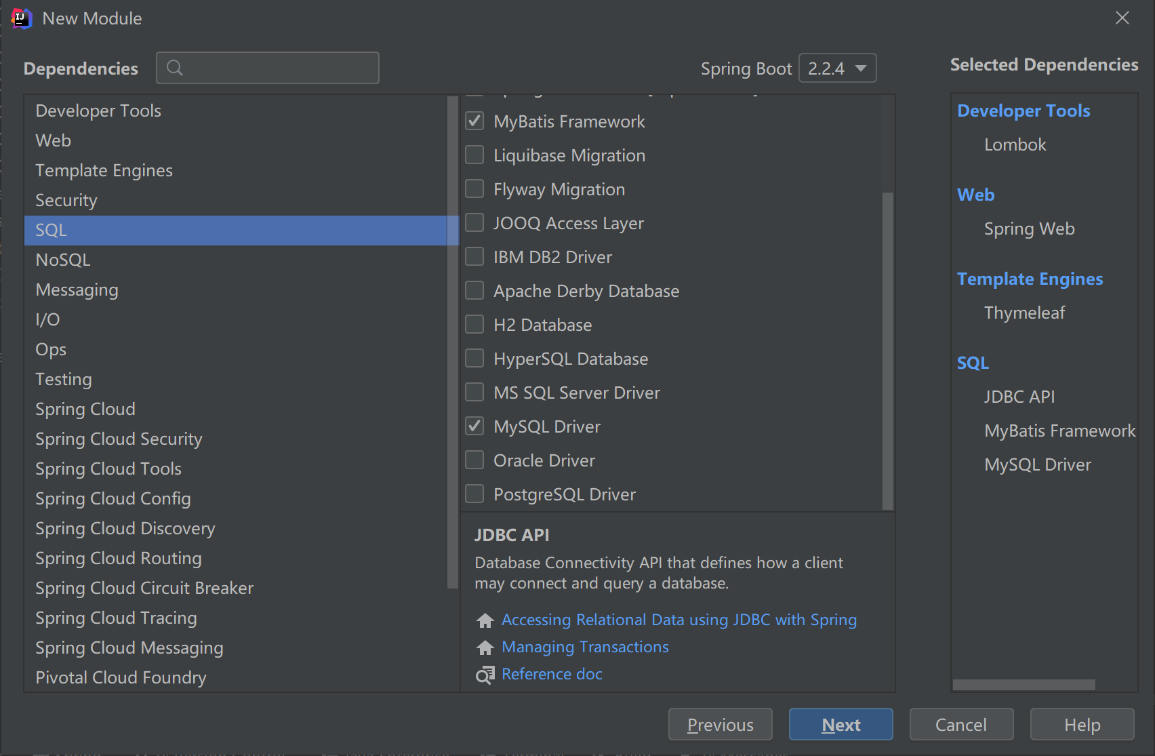Click the category list vertical scrollbar
The width and height of the screenshot is (1155, 756).
[453, 342]
